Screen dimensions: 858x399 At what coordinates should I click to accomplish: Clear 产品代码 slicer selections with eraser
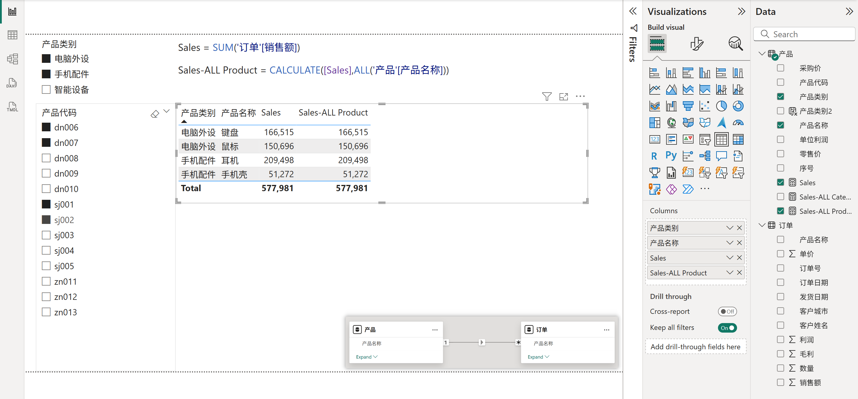pos(155,114)
